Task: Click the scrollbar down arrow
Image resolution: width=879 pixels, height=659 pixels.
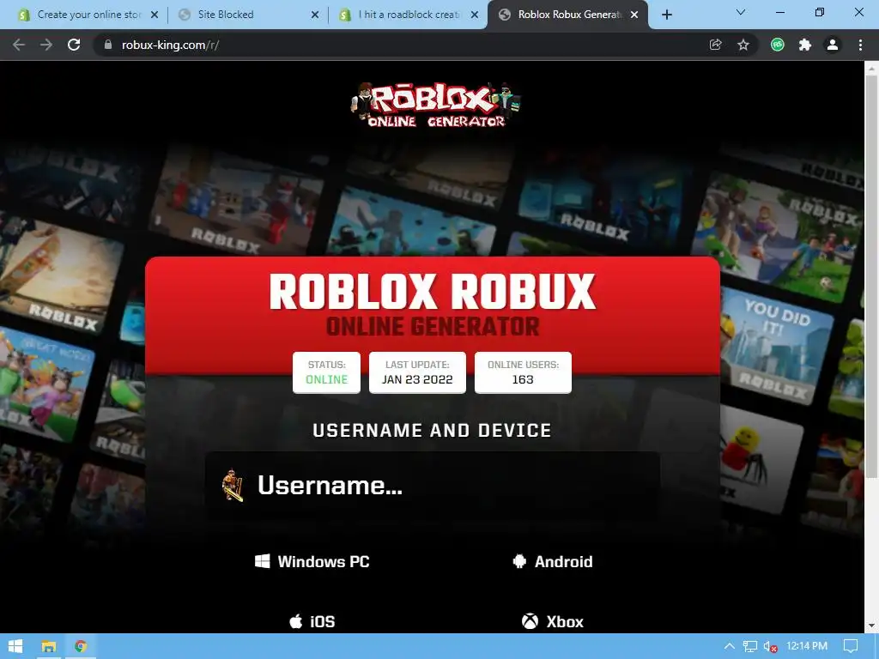Action: tap(871, 626)
